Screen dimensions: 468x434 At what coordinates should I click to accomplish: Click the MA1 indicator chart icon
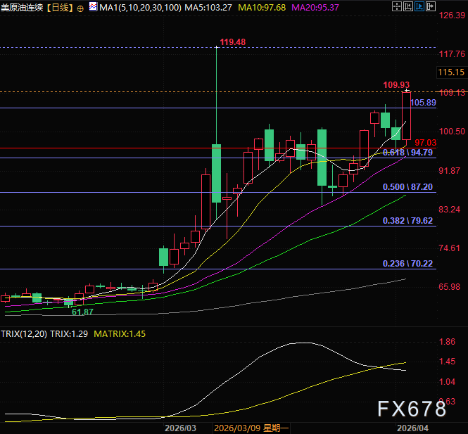pyautogui.click(x=93, y=6)
